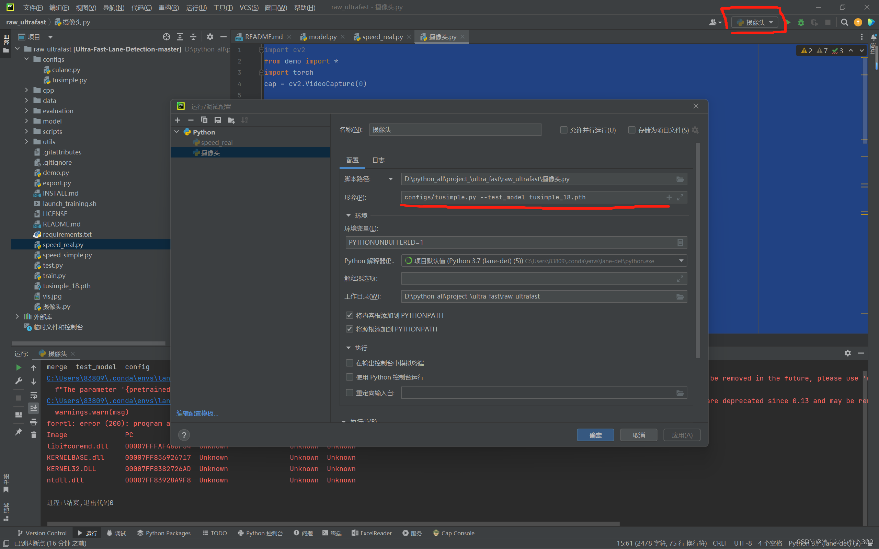This screenshot has height=549, width=879.
Task: Uncheck 将源根添加到 PYTHONPATH
Action: [x=350, y=329]
